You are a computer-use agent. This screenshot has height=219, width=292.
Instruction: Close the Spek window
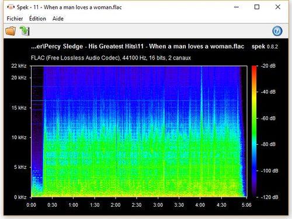pyautogui.click(x=278, y=7)
